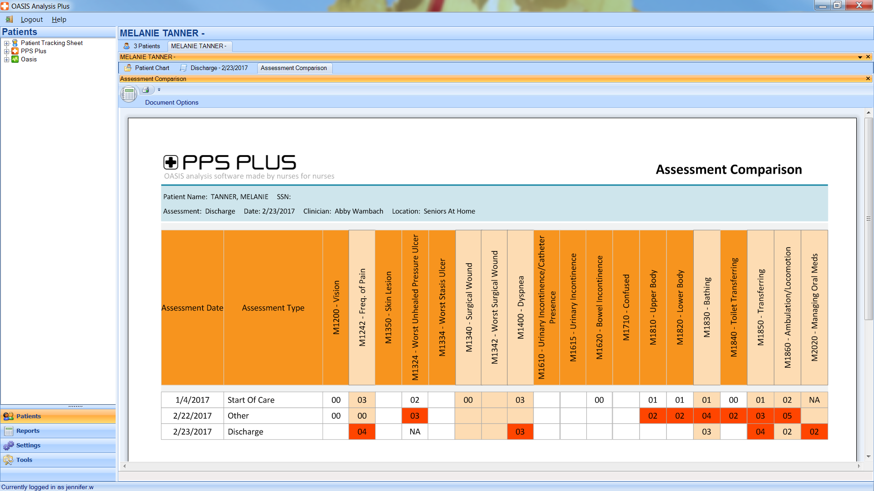Viewport: 874px width, 491px height.
Task: Open the MELANIE TANNER panel dropdown arrow
Action: click(860, 57)
